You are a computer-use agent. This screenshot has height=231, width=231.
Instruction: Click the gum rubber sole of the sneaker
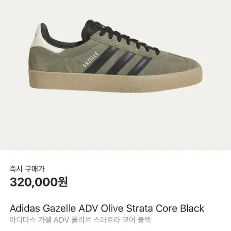pos(116,81)
